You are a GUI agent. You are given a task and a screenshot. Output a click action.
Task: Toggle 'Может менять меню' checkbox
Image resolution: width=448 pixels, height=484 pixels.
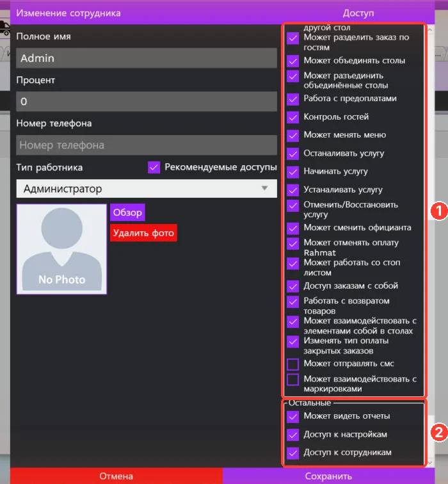point(292,135)
